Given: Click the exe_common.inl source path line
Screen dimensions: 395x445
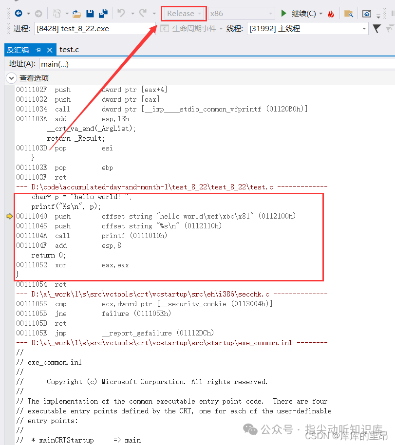Looking at the screenshot, I should point(172,343).
